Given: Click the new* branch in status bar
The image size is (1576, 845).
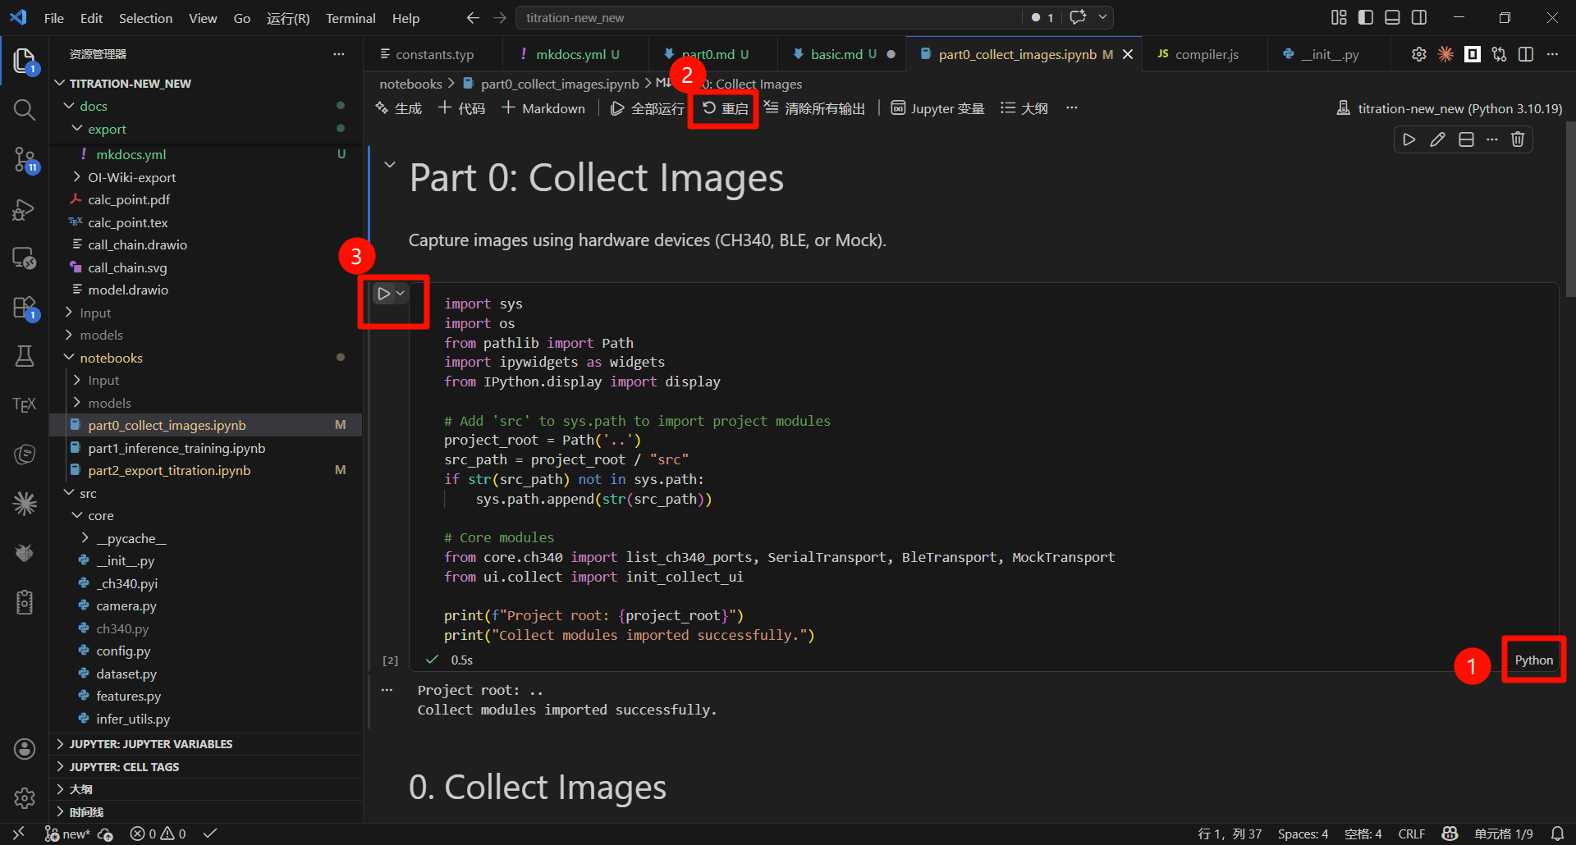Looking at the screenshot, I should tap(66, 834).
